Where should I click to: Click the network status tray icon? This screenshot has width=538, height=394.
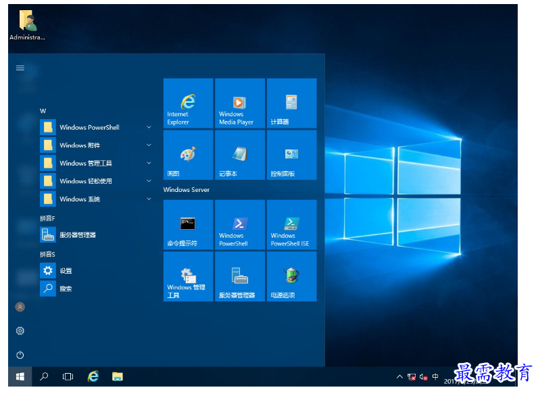[x=412, y=377]
